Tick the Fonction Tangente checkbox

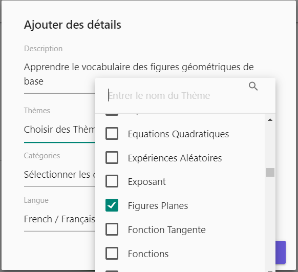[x=112, y=229]
